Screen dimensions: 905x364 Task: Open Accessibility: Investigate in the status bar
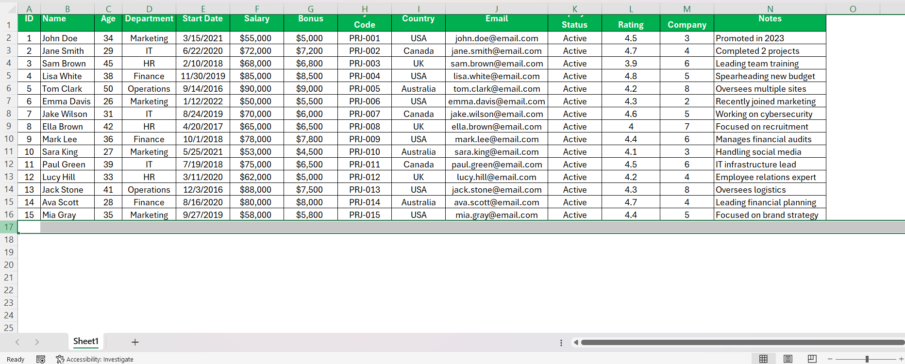[95, 359]
